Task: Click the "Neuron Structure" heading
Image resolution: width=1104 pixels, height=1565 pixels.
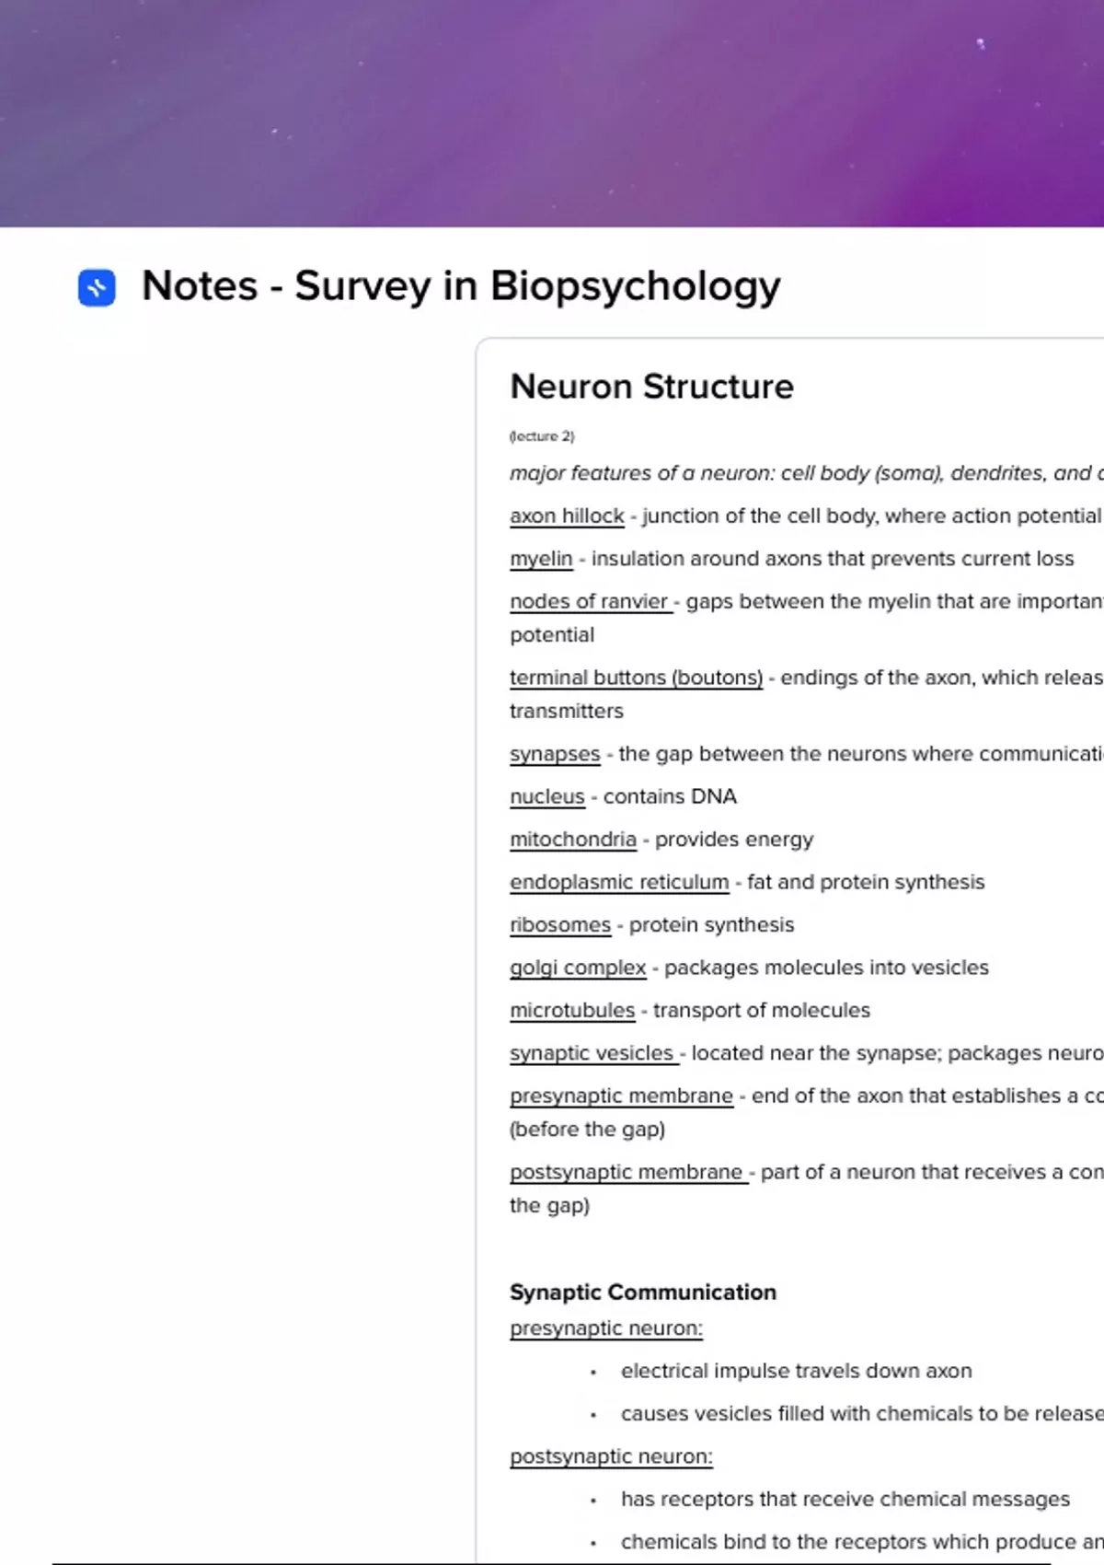Action: pyautogui.click(x=651, y=387)
